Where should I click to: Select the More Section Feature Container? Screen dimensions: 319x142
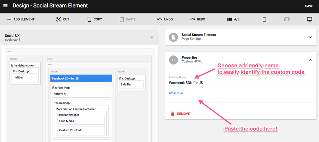[76, 109]
